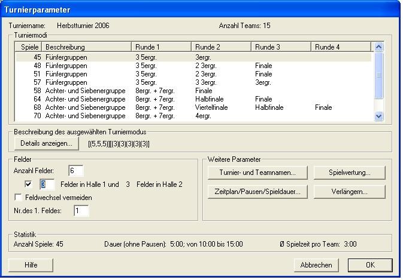Sort list by Spiele column header
The height and width of the screenshot is (280, 403).
[x=29, y=47]
